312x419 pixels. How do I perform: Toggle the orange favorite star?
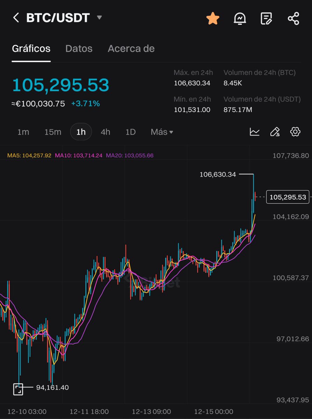click(213, 18)
